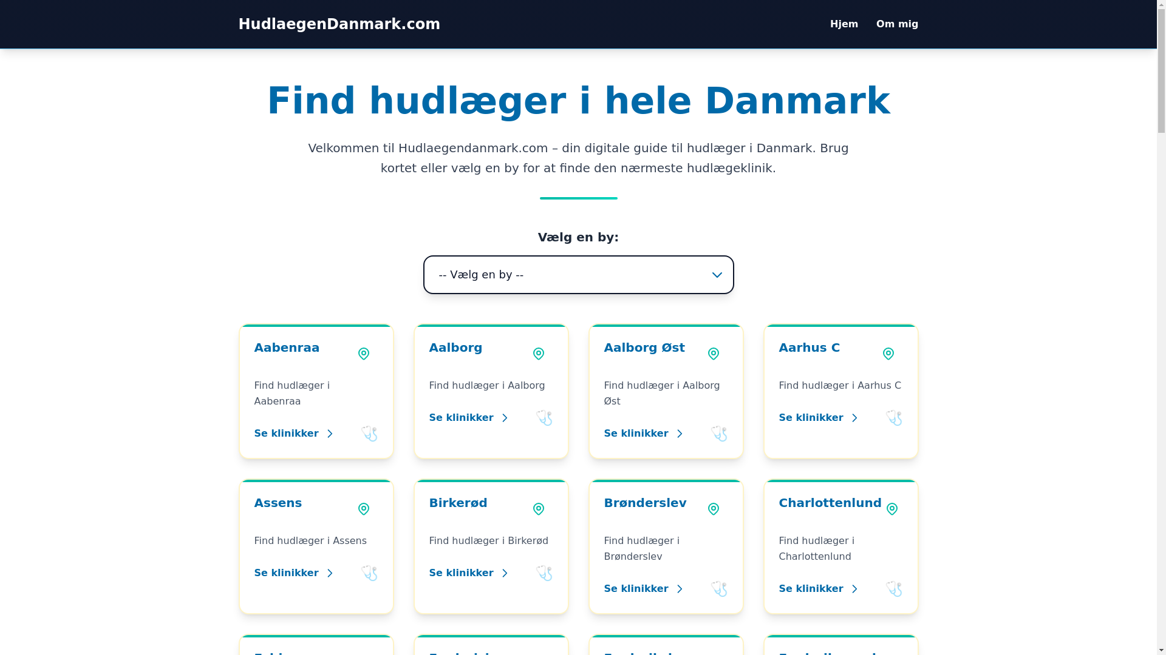Click the stethoscope icon on Aarhus C card
Screen dimensions: 1166x655
[894, 418]
